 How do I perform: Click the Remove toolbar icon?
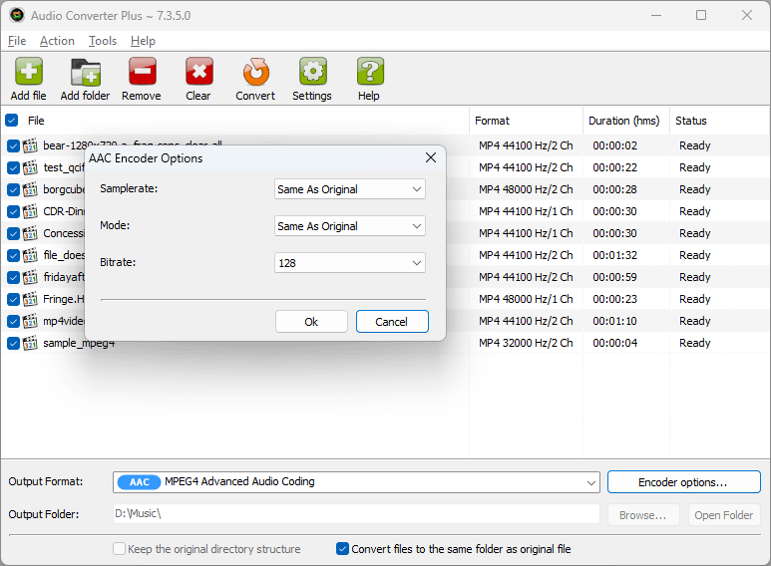click(x=143, y=72)
